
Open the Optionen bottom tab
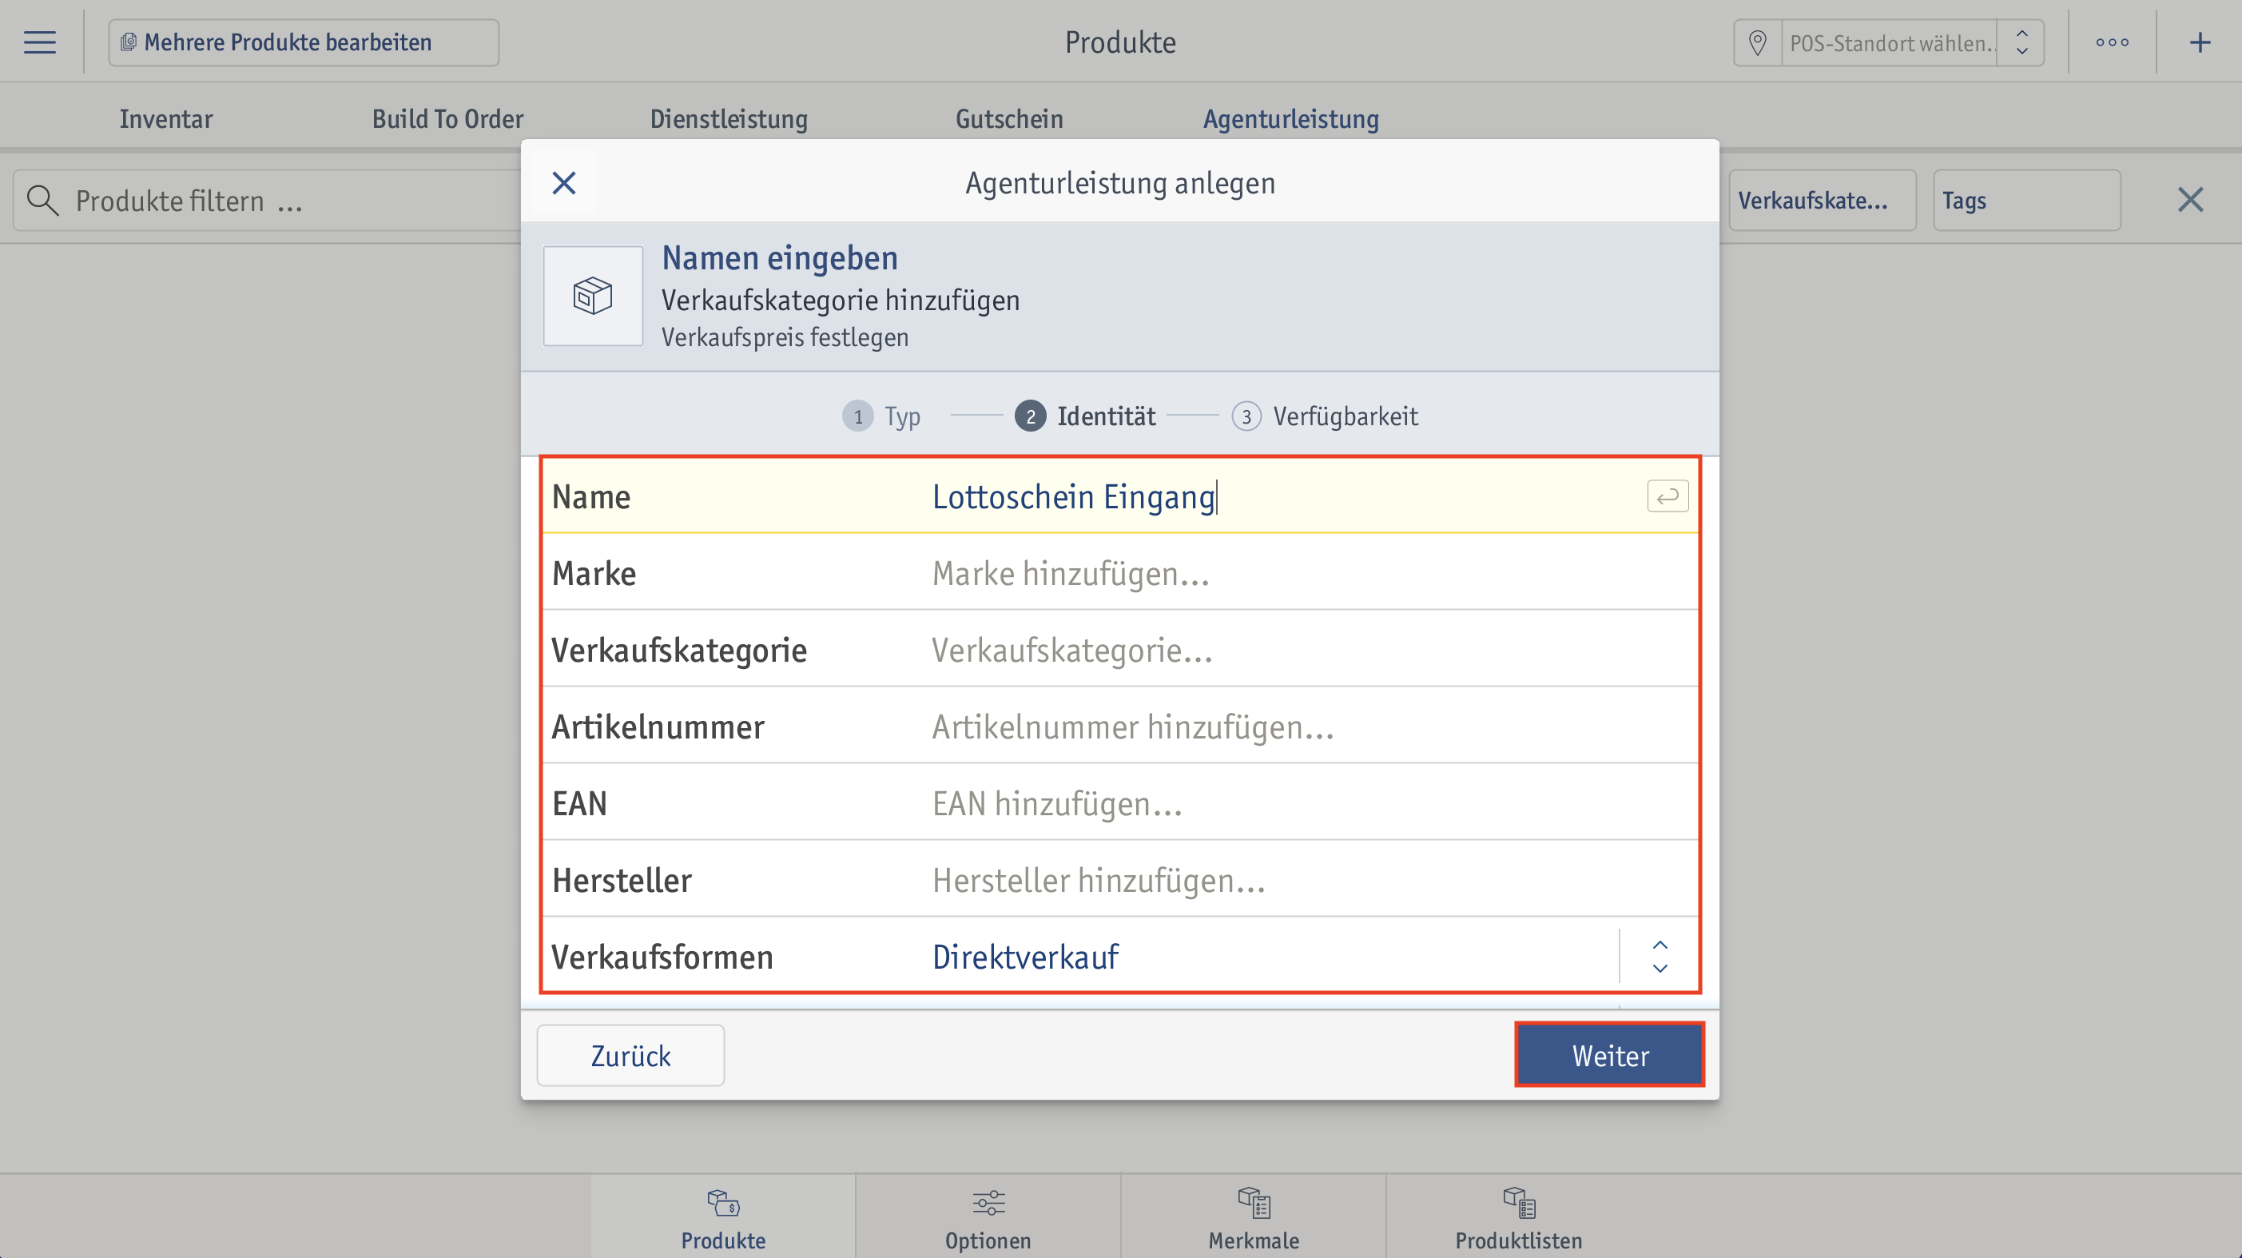988,1218
